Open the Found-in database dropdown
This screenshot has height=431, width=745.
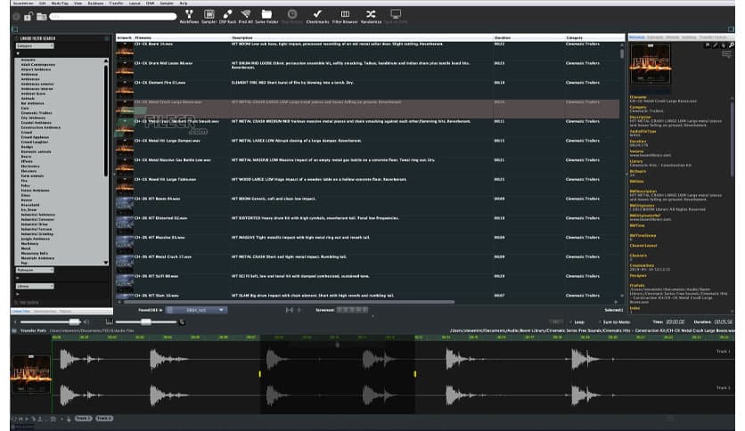[x=196, y=310]
